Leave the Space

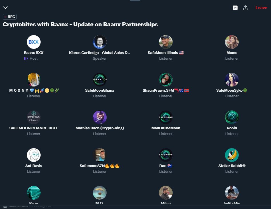(261, 8)
